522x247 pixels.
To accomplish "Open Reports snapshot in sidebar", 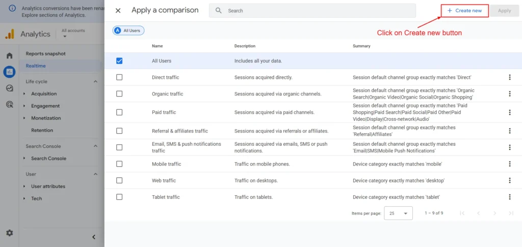I will point(45,54).
